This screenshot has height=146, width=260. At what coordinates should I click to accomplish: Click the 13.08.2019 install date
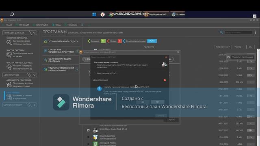click(223, 82)
